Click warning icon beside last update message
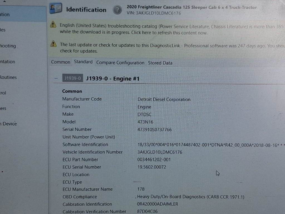The image size is (285, 214). click(53, 44)
